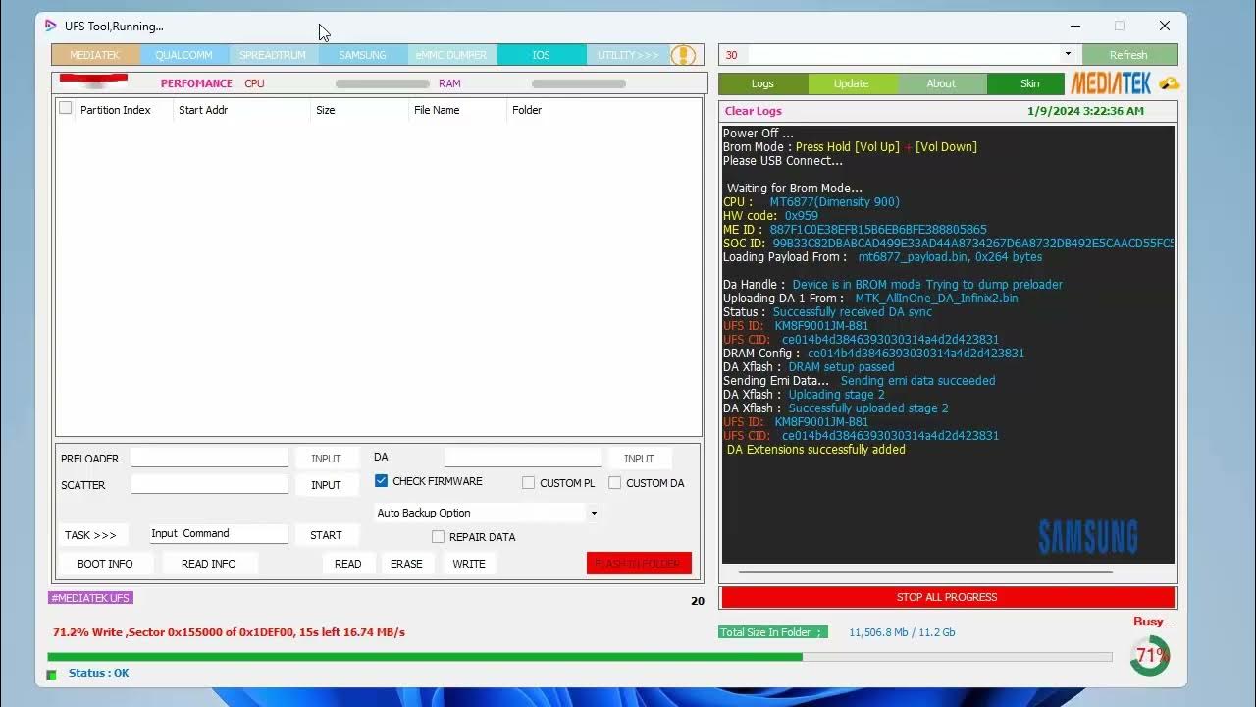Screen dimensions: 1256x707
Task: Click the Refresh button
Action: [1128, 55]
